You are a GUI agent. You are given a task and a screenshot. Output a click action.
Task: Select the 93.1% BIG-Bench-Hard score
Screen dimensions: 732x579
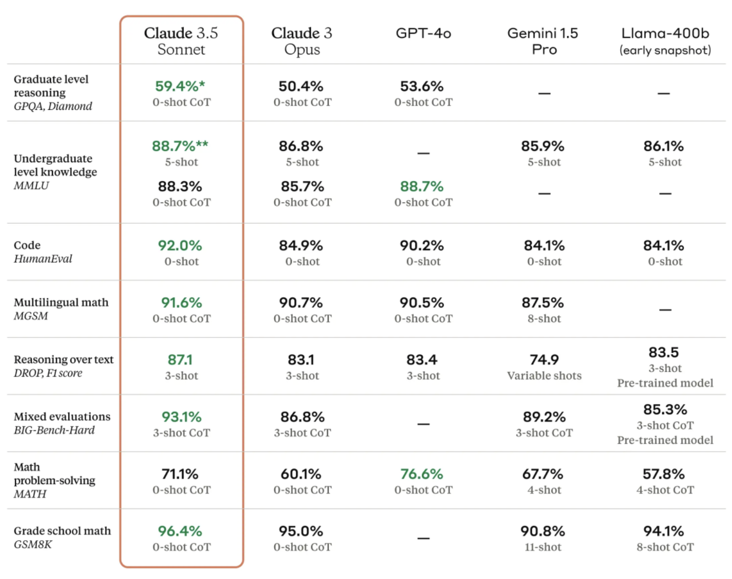182,417
